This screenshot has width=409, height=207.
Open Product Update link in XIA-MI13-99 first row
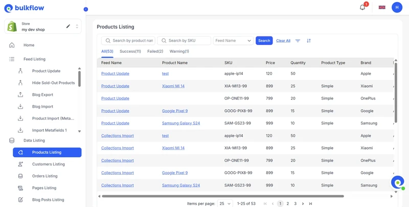(115, 86)
